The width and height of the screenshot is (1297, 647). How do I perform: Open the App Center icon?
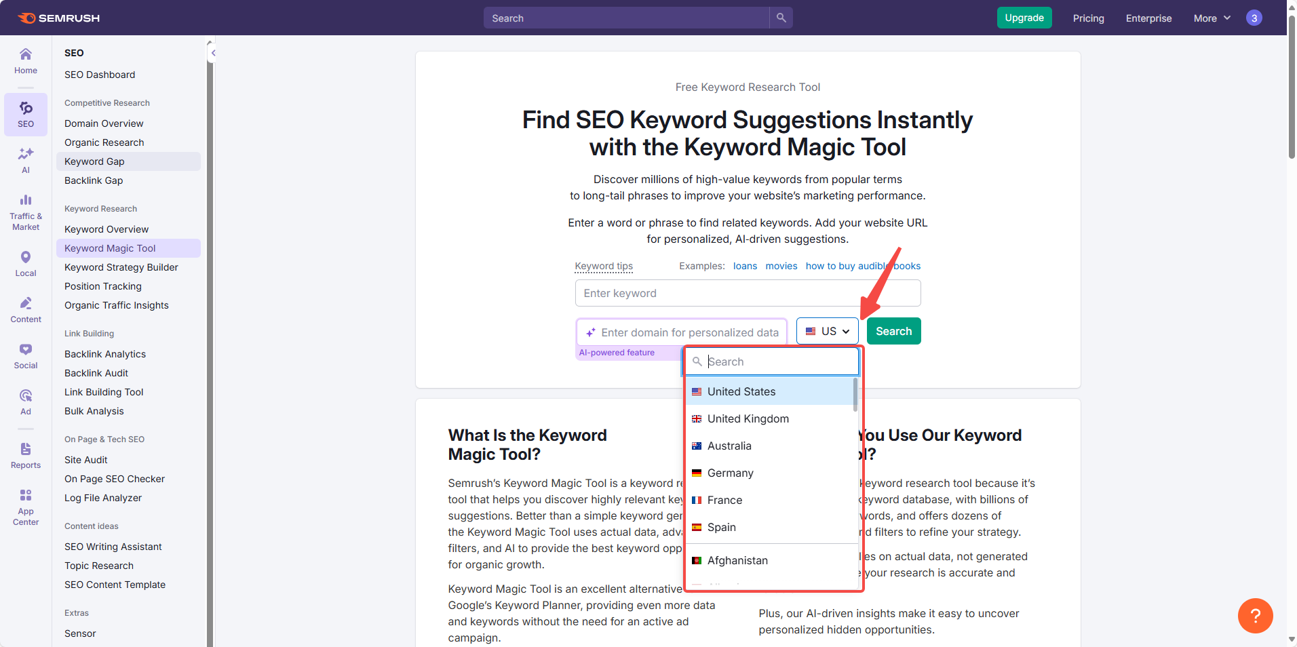point(26,507)
